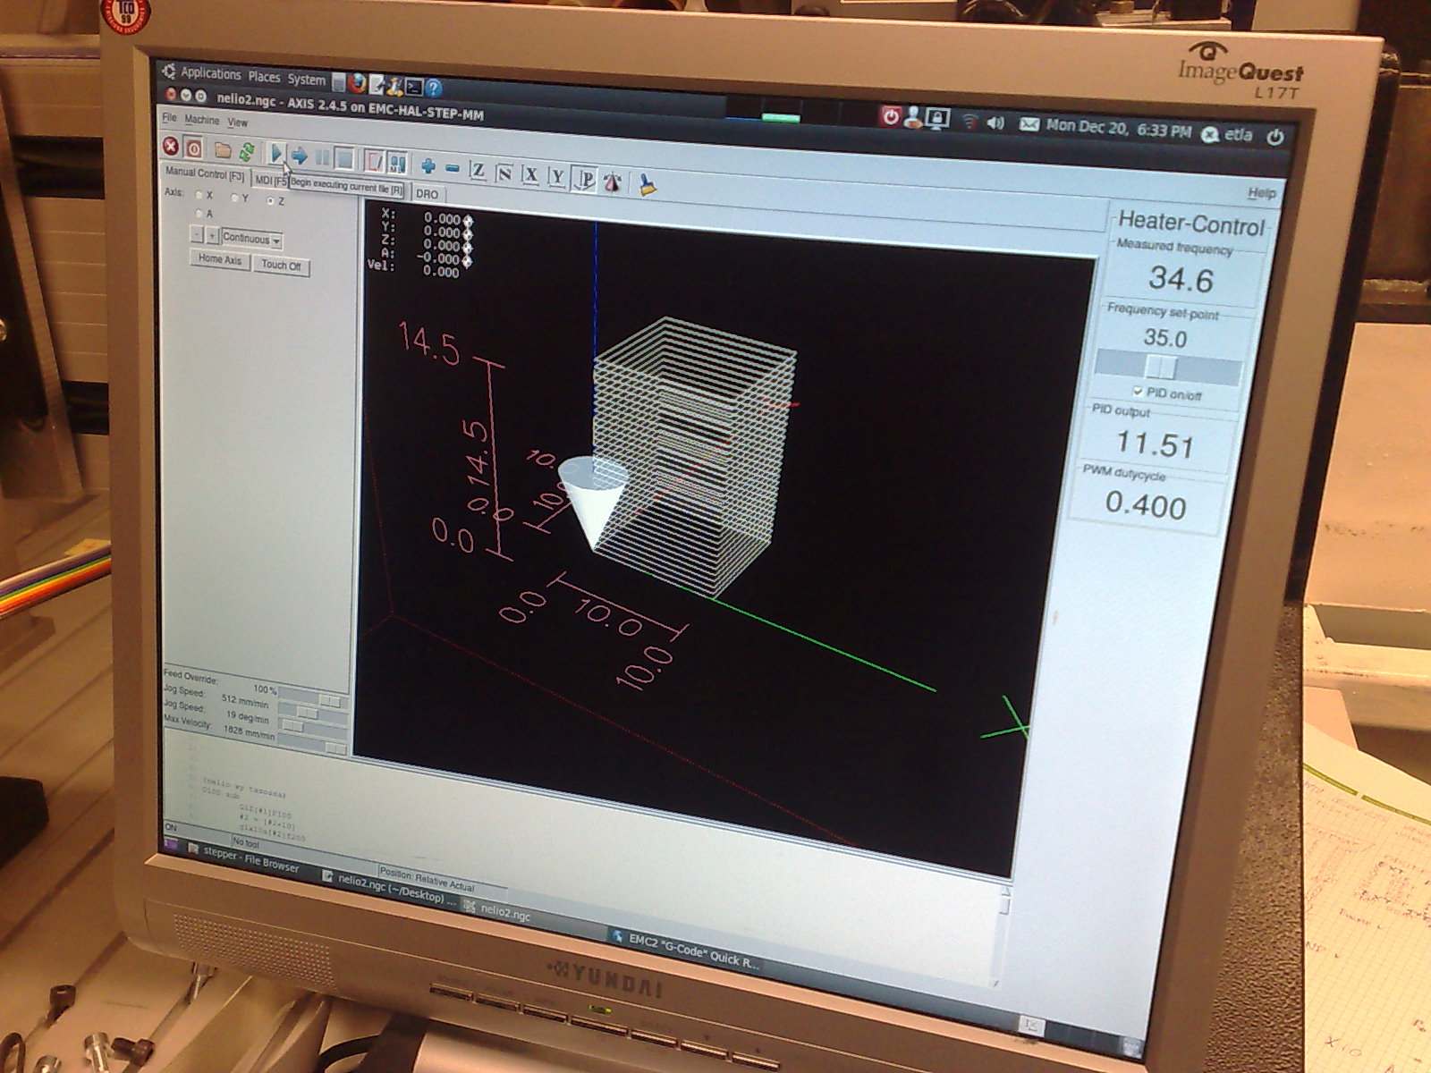Run the program with the blue play icon
1431x1073 pixels.
click(276, 155)
